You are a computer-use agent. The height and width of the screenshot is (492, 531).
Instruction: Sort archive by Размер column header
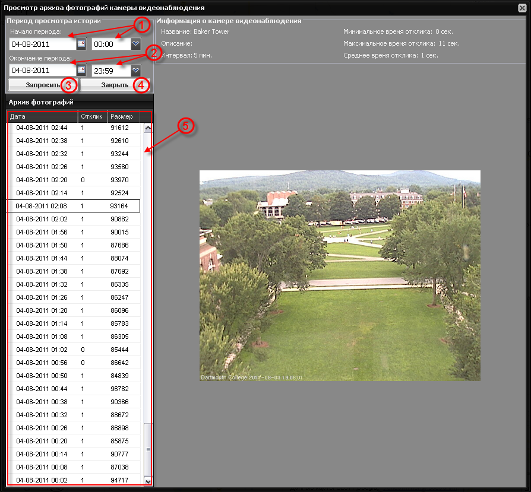[122, 116]
